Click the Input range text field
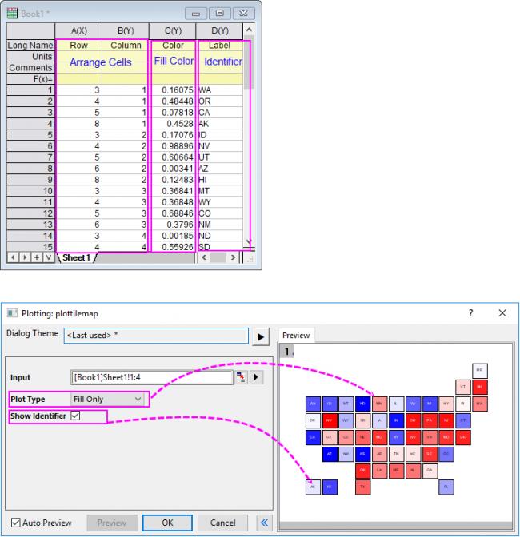This screenshot has height=537, width=520. pos(151,377)
